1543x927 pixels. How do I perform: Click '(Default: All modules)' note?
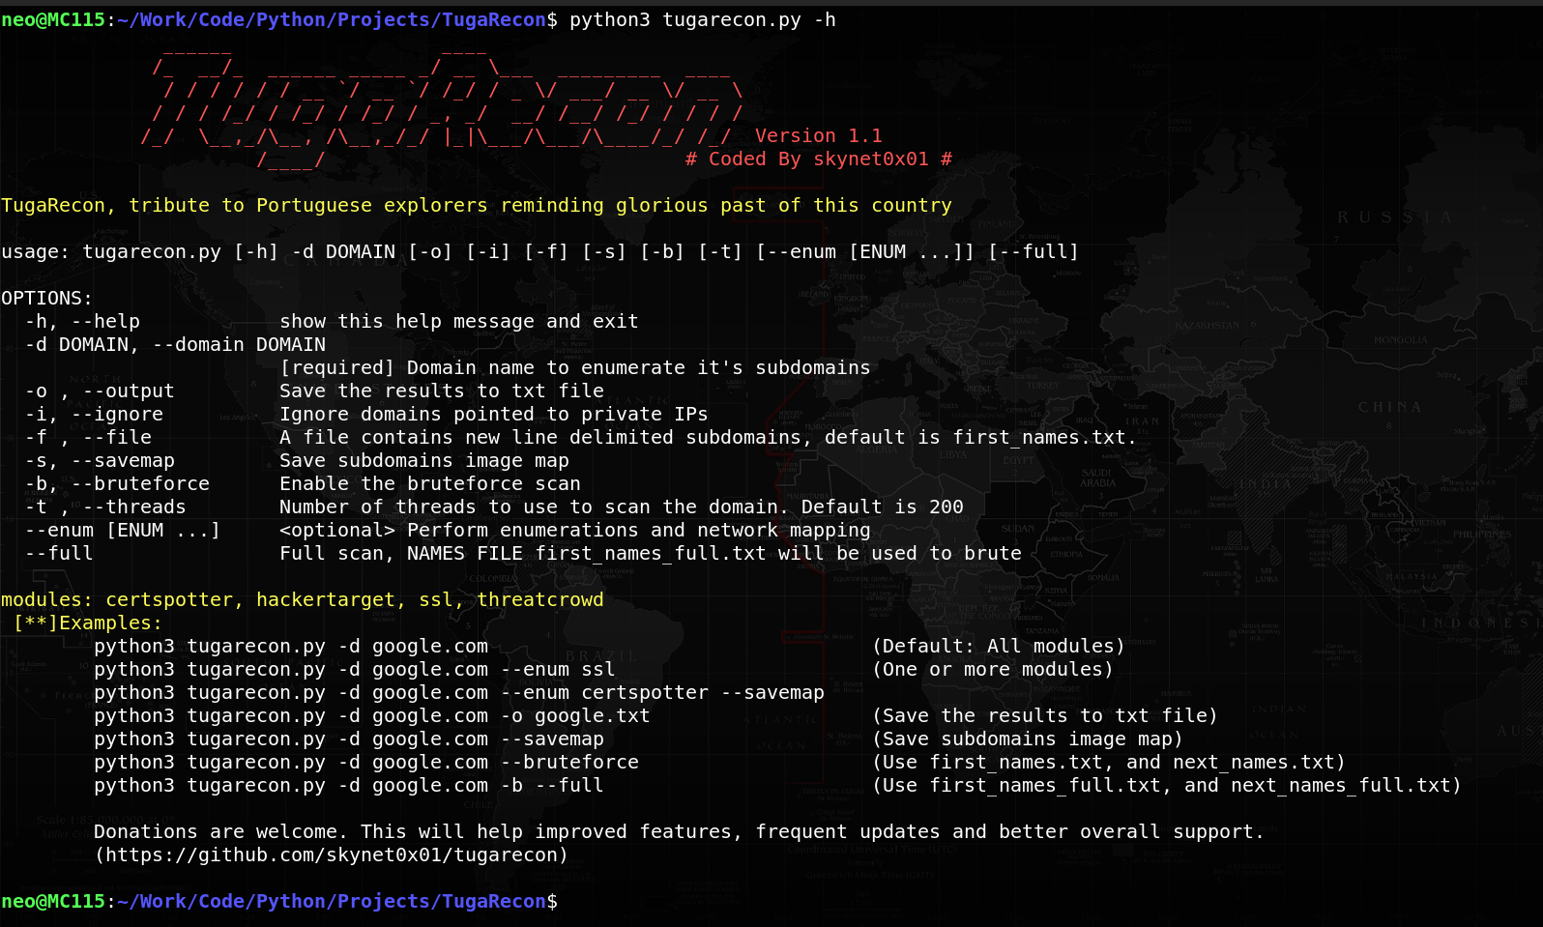(x=999, y=646)
